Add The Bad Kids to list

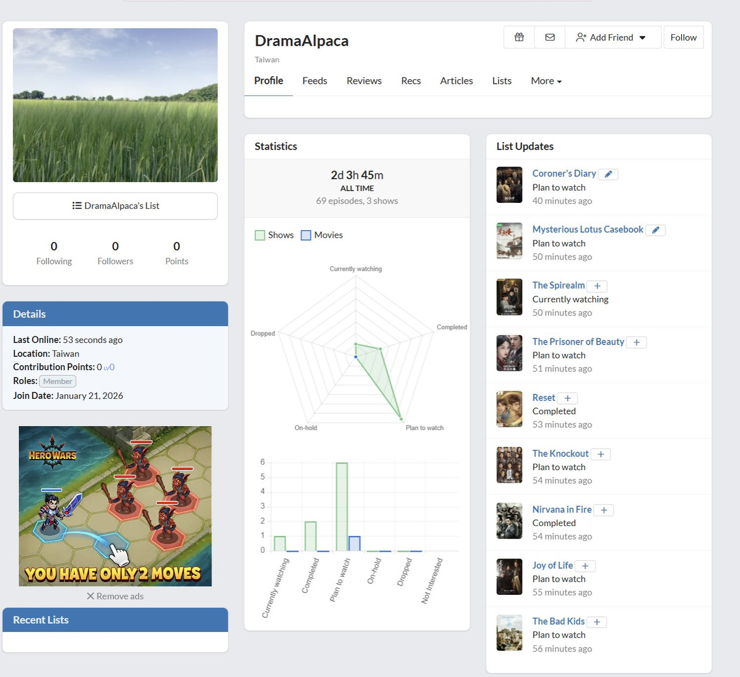(597, 622)
